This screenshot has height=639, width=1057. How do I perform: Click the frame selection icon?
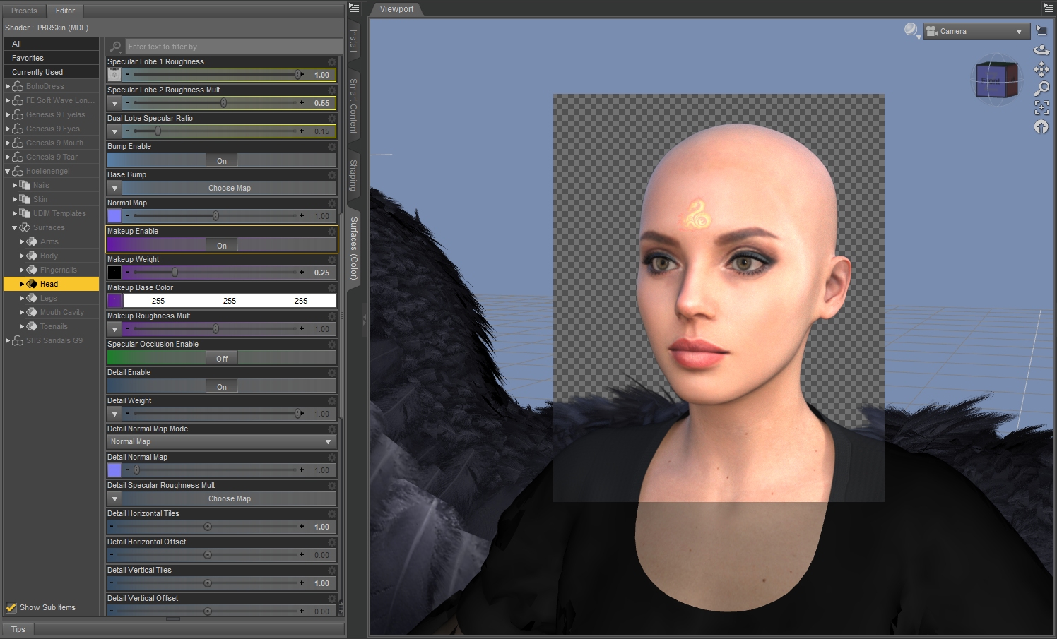[x=1041, y=107]
